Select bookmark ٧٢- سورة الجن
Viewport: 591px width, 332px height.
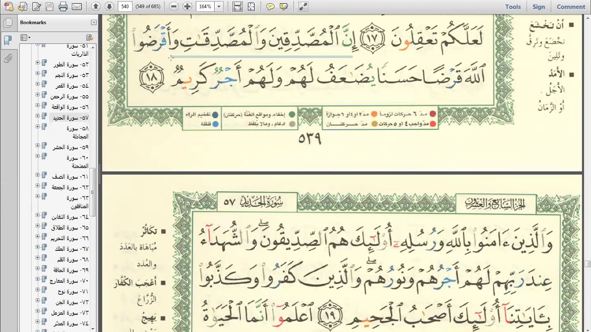(x=72, y=302)
